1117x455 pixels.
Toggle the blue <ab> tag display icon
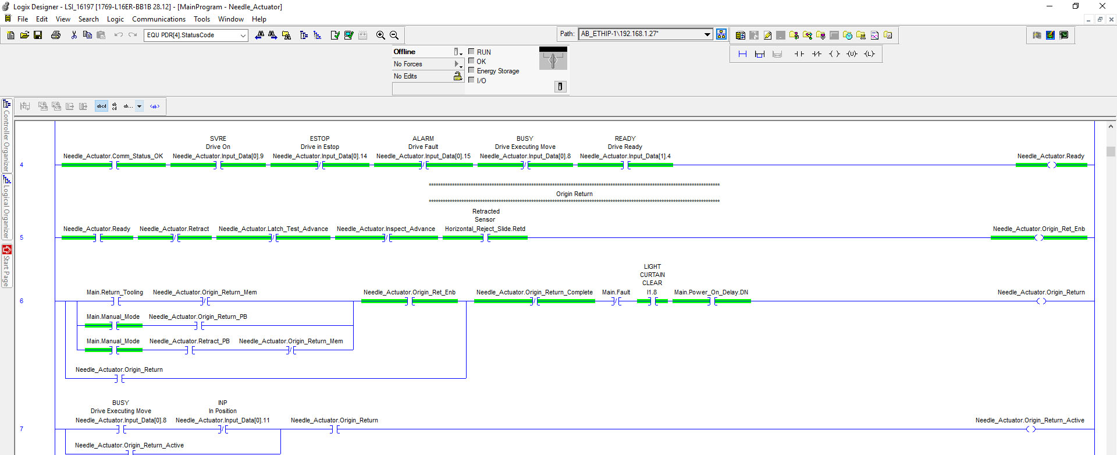[x=155, y=106]
